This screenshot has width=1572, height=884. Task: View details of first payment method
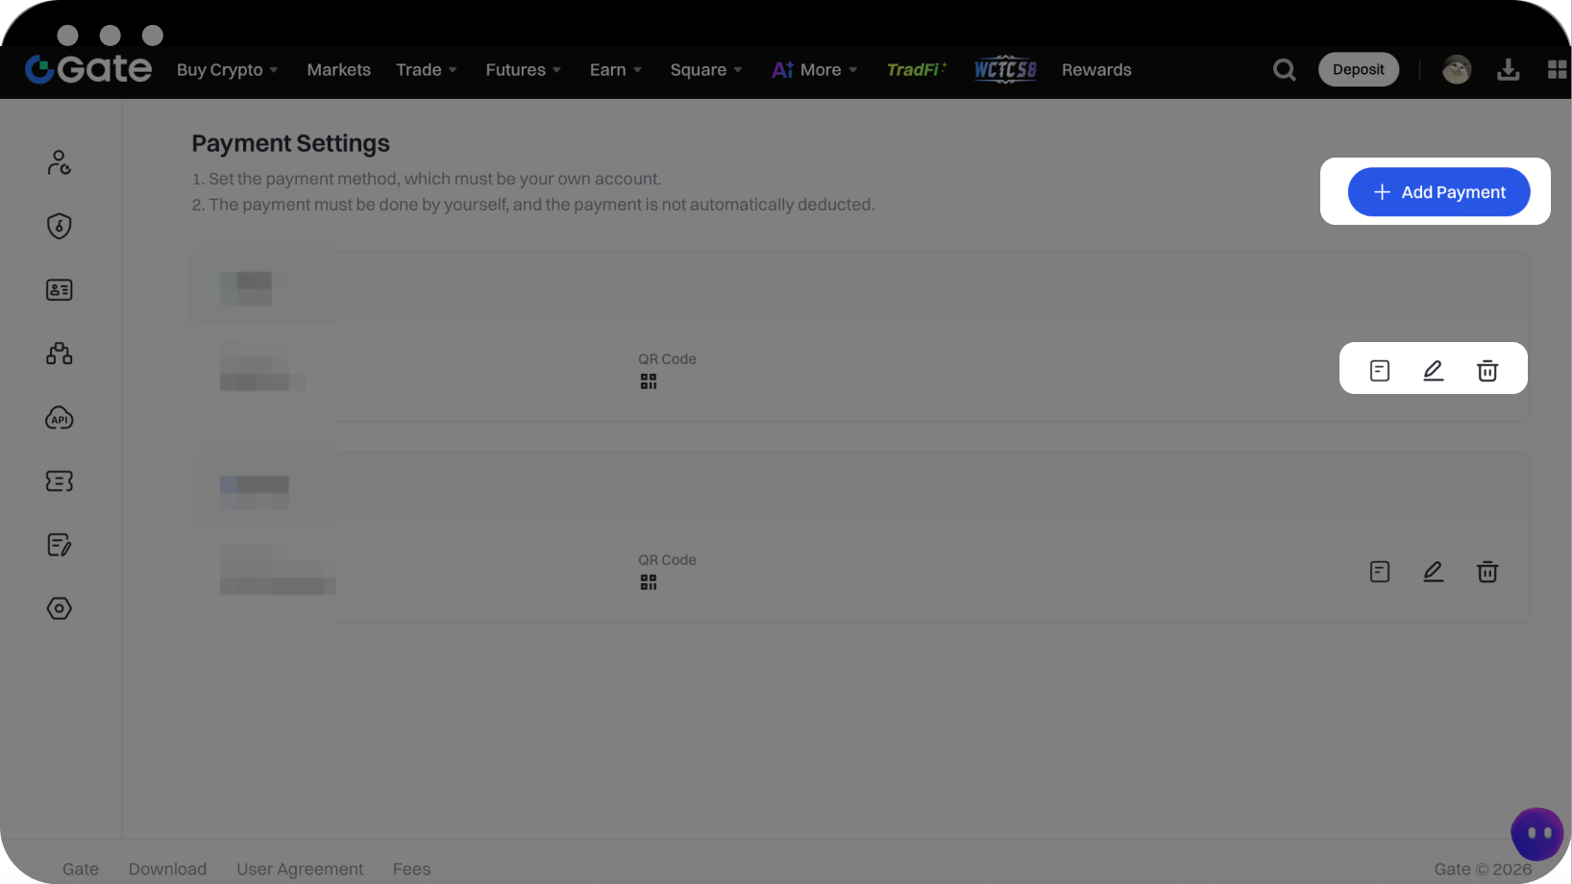(1379, 371)
